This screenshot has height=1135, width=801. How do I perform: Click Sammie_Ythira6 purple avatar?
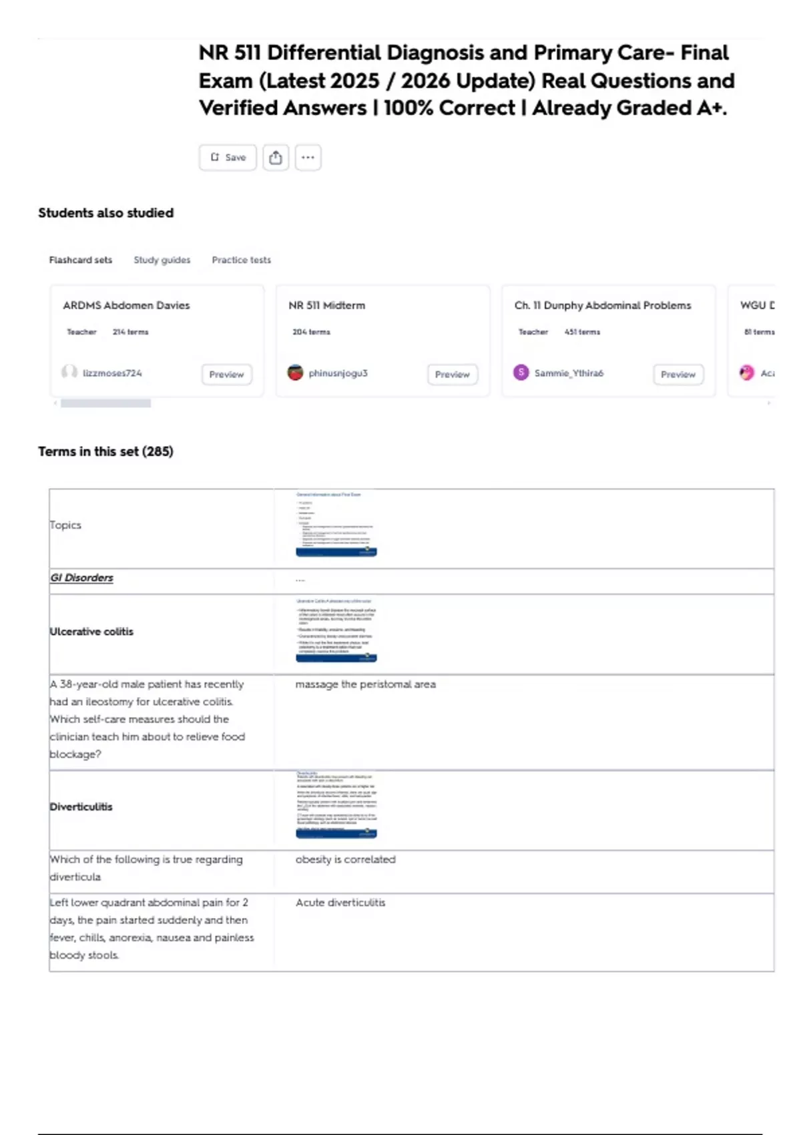[x=521, y=373]
